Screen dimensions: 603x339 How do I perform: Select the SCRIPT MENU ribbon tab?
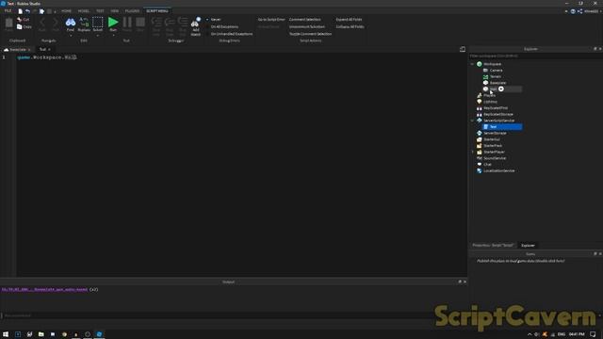click(157, 11)
